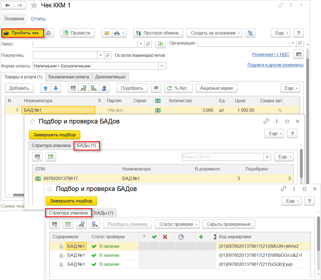Open Покупатель dropdown arrow
Viewport: 321px width, 280px height.
click(x=101, y=55)
